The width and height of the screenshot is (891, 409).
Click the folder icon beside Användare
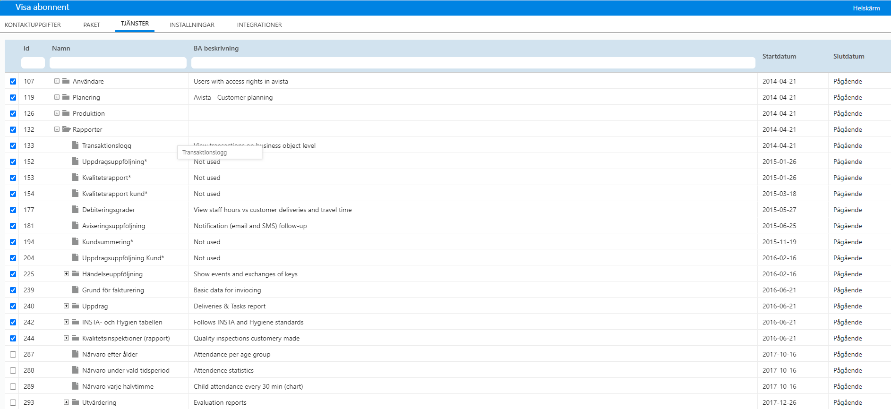pos(66,81)
